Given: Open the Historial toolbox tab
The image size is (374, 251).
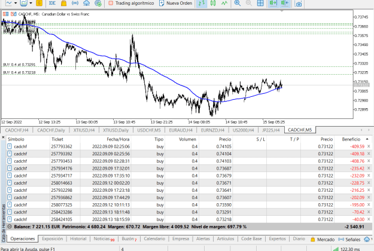Looking at the screenshot, I should pos(78,239).
